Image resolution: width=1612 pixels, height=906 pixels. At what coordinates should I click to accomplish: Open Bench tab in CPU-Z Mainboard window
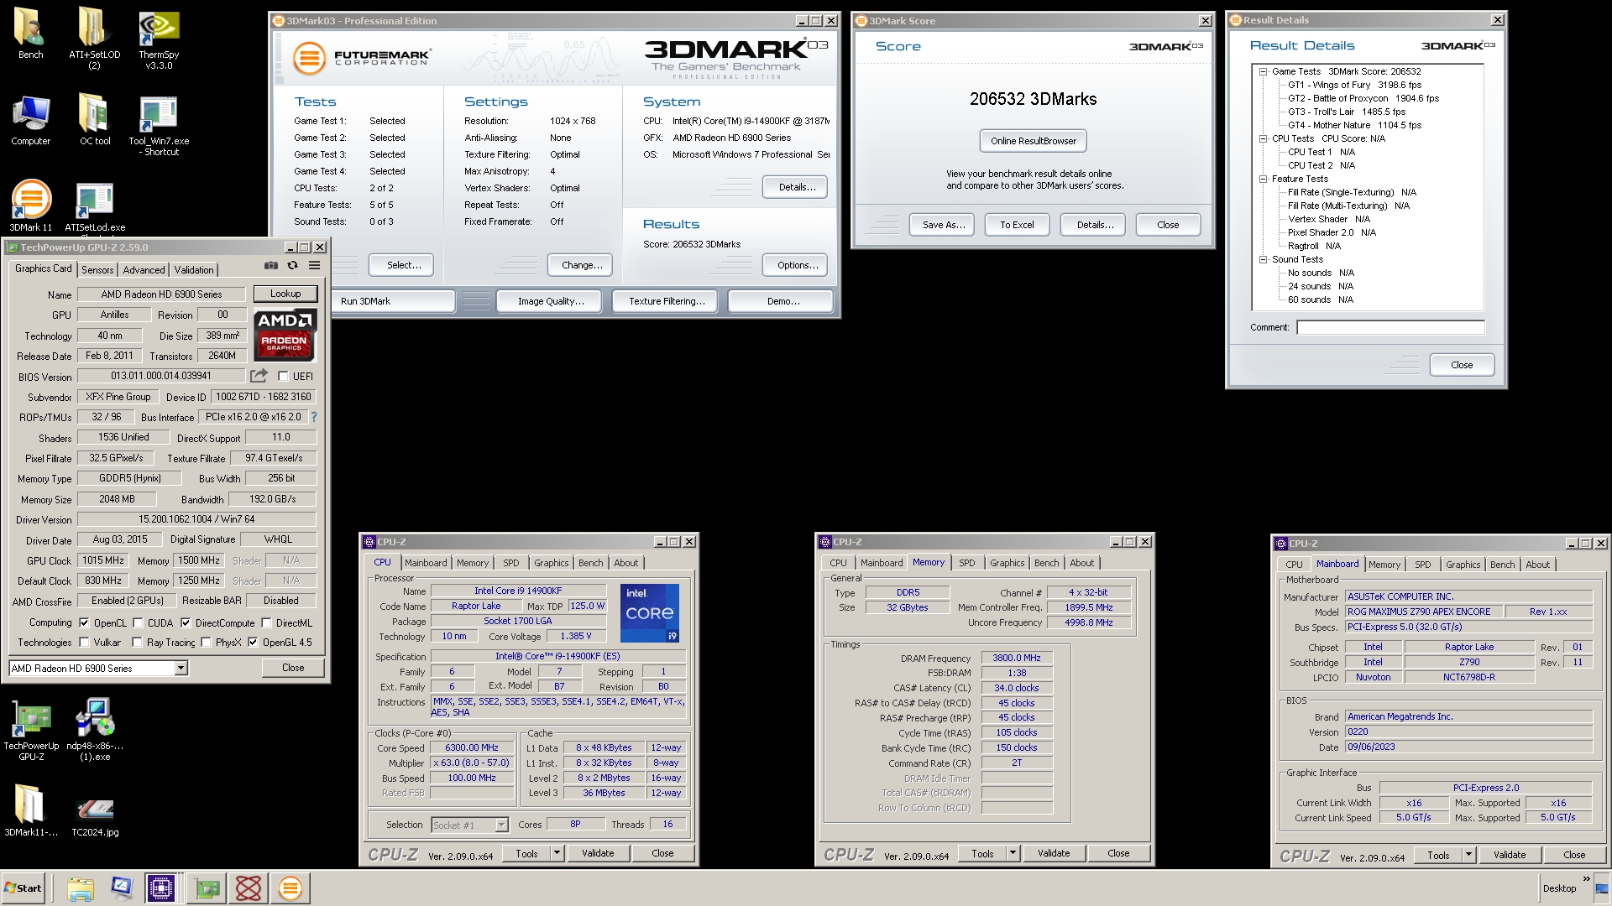1502,565
